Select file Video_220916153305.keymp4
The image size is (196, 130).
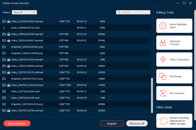pos(75,60)
